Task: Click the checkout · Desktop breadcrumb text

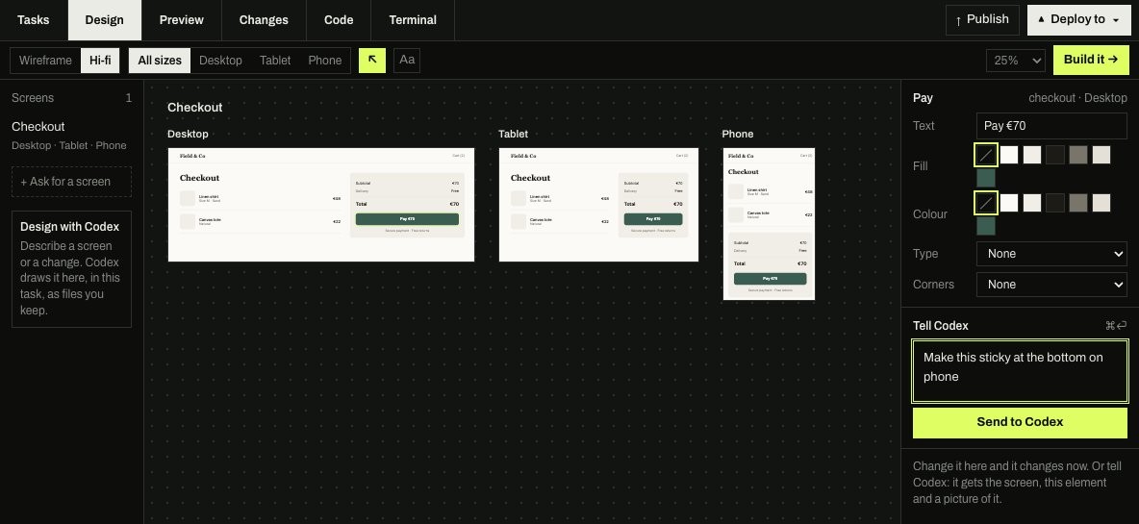Action: [1077, 98]
